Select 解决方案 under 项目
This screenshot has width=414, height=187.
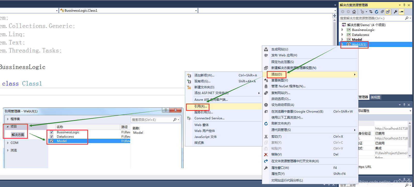18,135
